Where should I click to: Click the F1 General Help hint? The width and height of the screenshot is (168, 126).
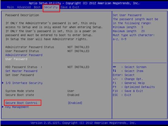click(129, 83)
